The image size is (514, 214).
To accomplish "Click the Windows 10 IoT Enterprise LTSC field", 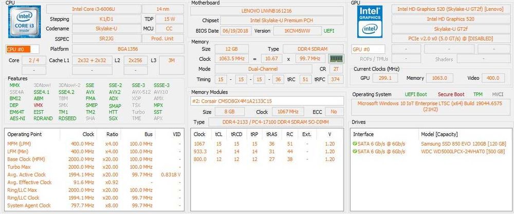I will pyautogui.click(x=430, y=106).
